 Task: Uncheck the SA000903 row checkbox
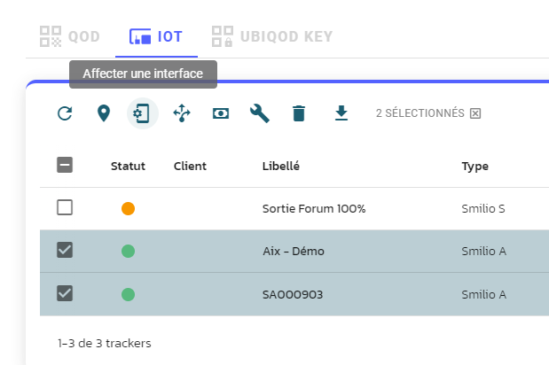click(x=65, y=293)
